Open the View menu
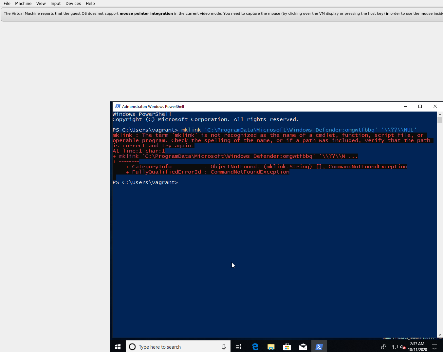Viewport: 443px width, 352px height. (41, 3)
